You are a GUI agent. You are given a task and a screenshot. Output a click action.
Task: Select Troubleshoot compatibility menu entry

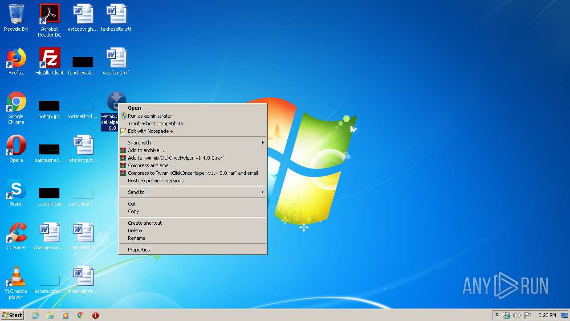tap(193, 123)
